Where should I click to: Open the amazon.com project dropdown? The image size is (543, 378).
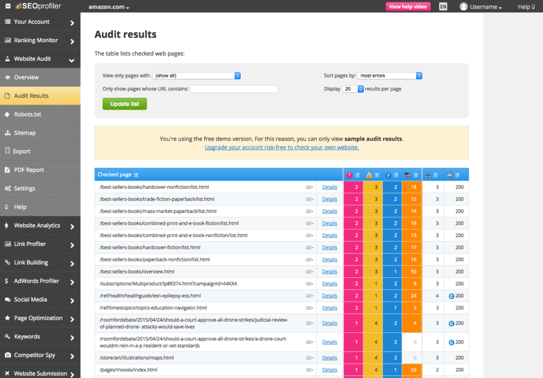(x=109, y=7)
